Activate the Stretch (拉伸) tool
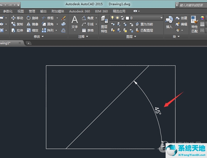Screen dimensions: 207x158 [x=17, y=30]
